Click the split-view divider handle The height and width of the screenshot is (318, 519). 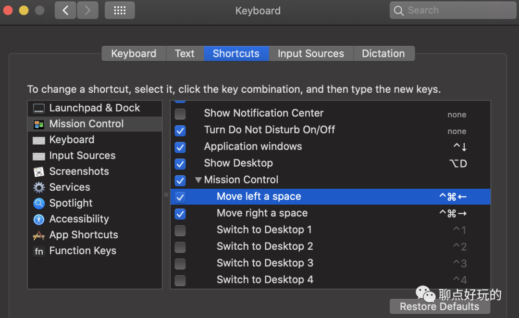[x=166, y=195]
